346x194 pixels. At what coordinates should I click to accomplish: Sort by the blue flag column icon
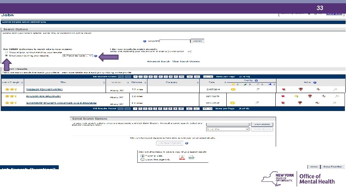pyautogui.click(x=270, y=84)
